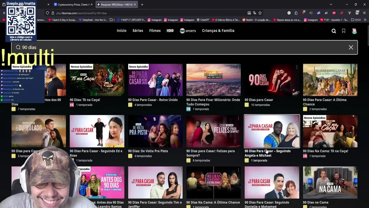Open the tab list dropdown chevron
The image size is (369, 208).
331,5
